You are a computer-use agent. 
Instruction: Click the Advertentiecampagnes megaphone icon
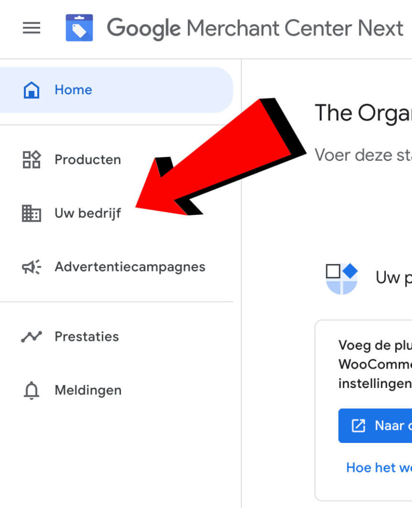coord(31,267)
